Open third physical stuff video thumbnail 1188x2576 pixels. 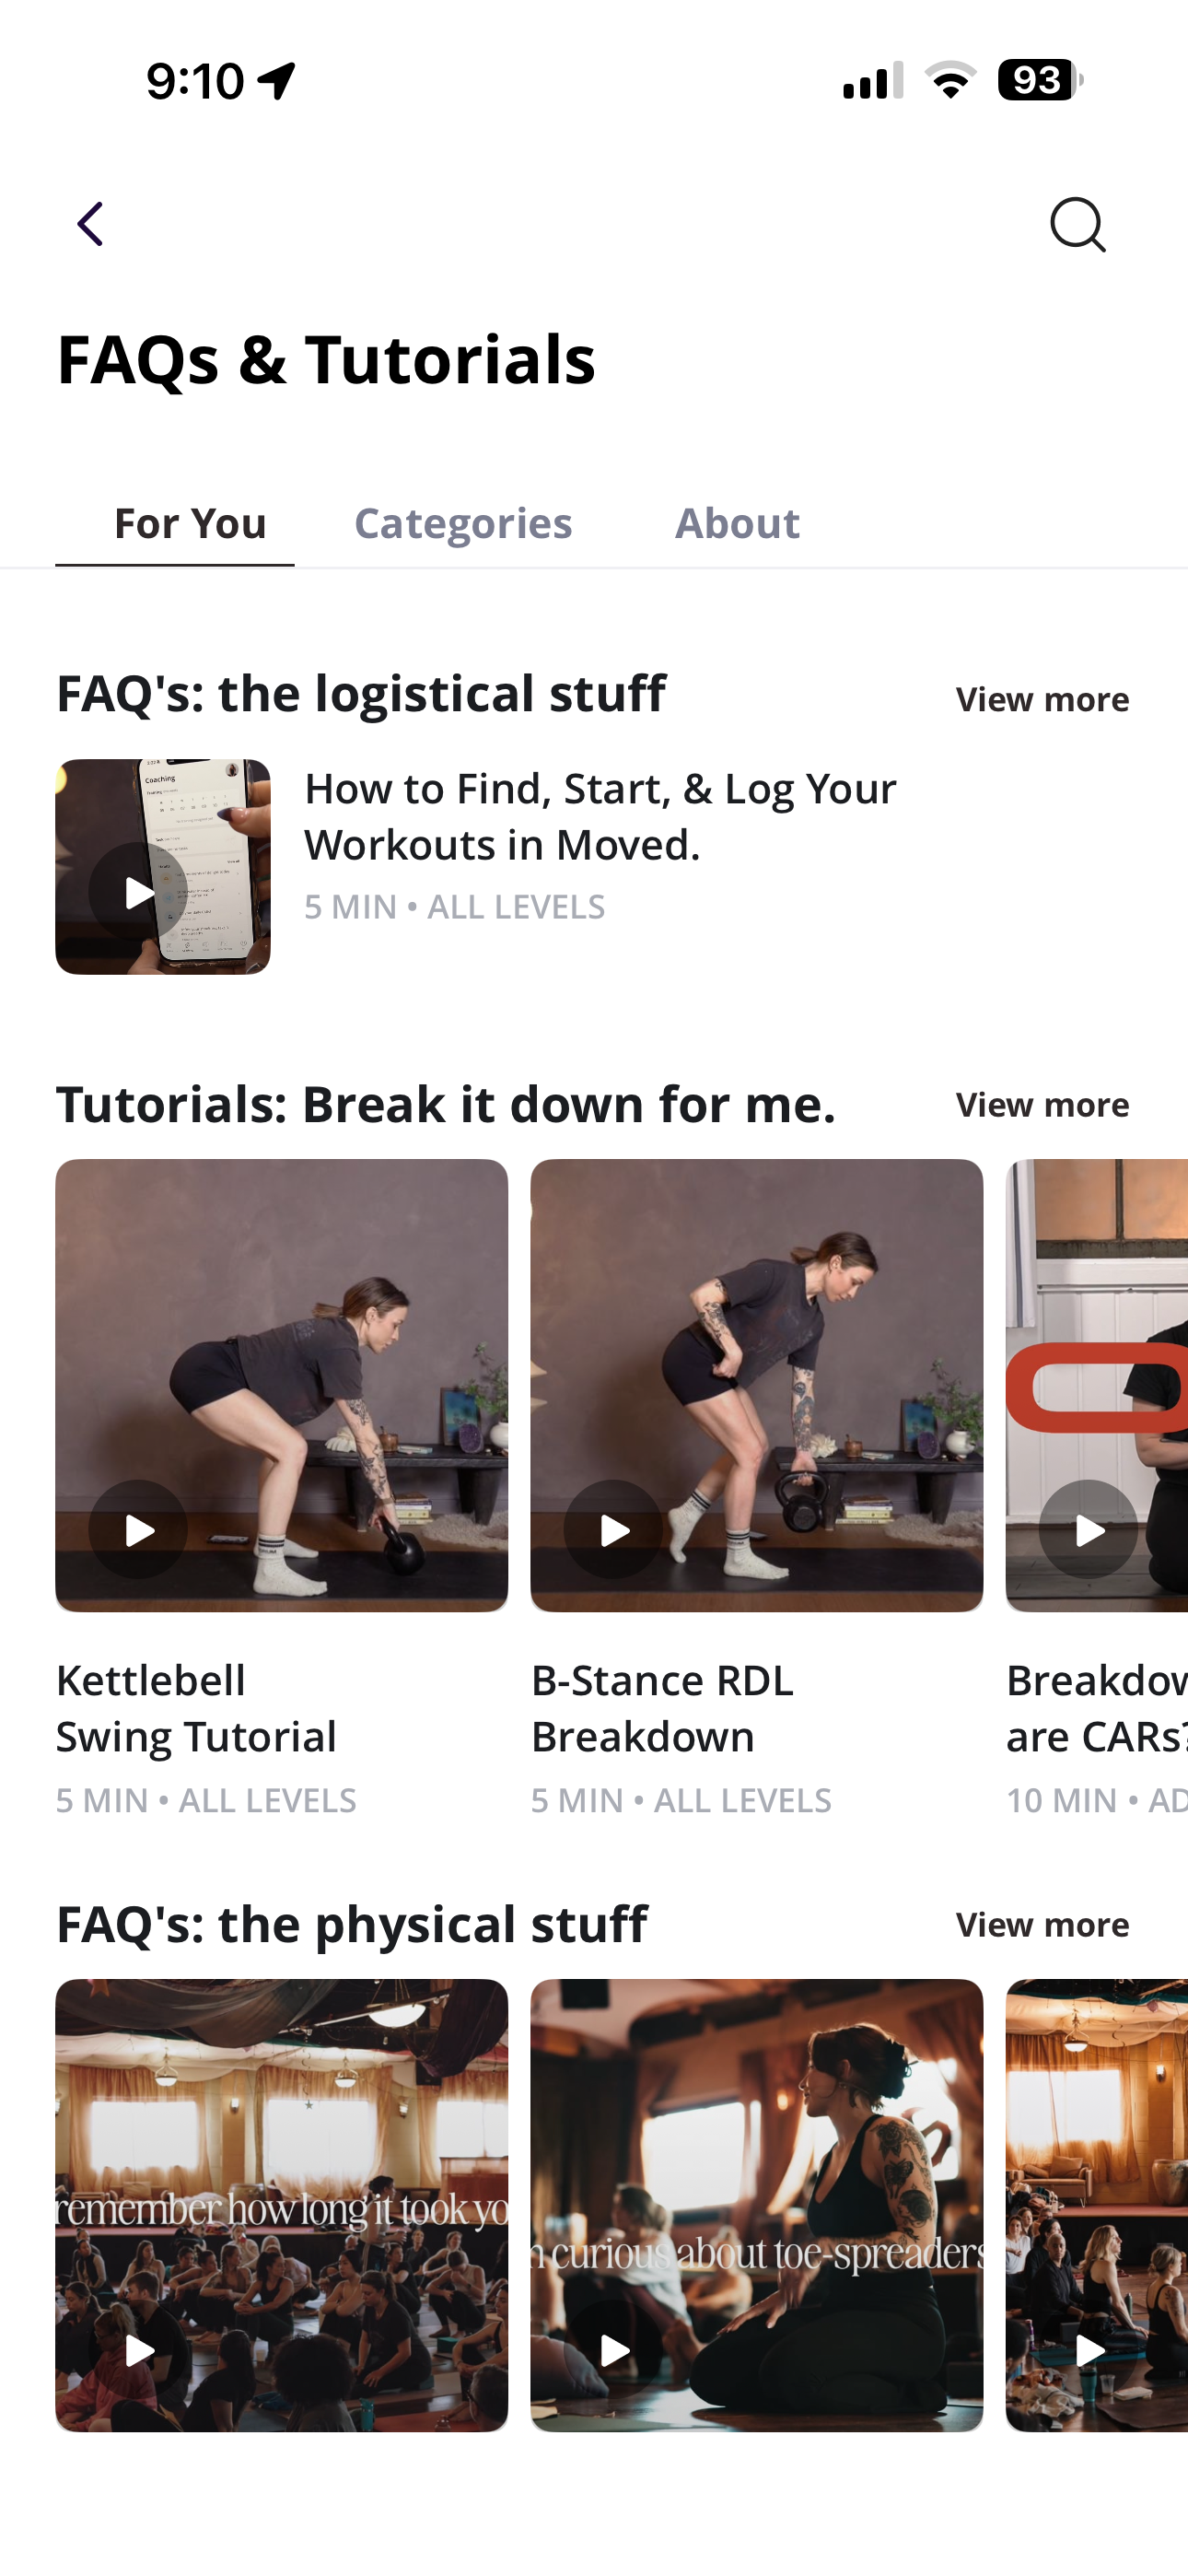(1097, 2205)
